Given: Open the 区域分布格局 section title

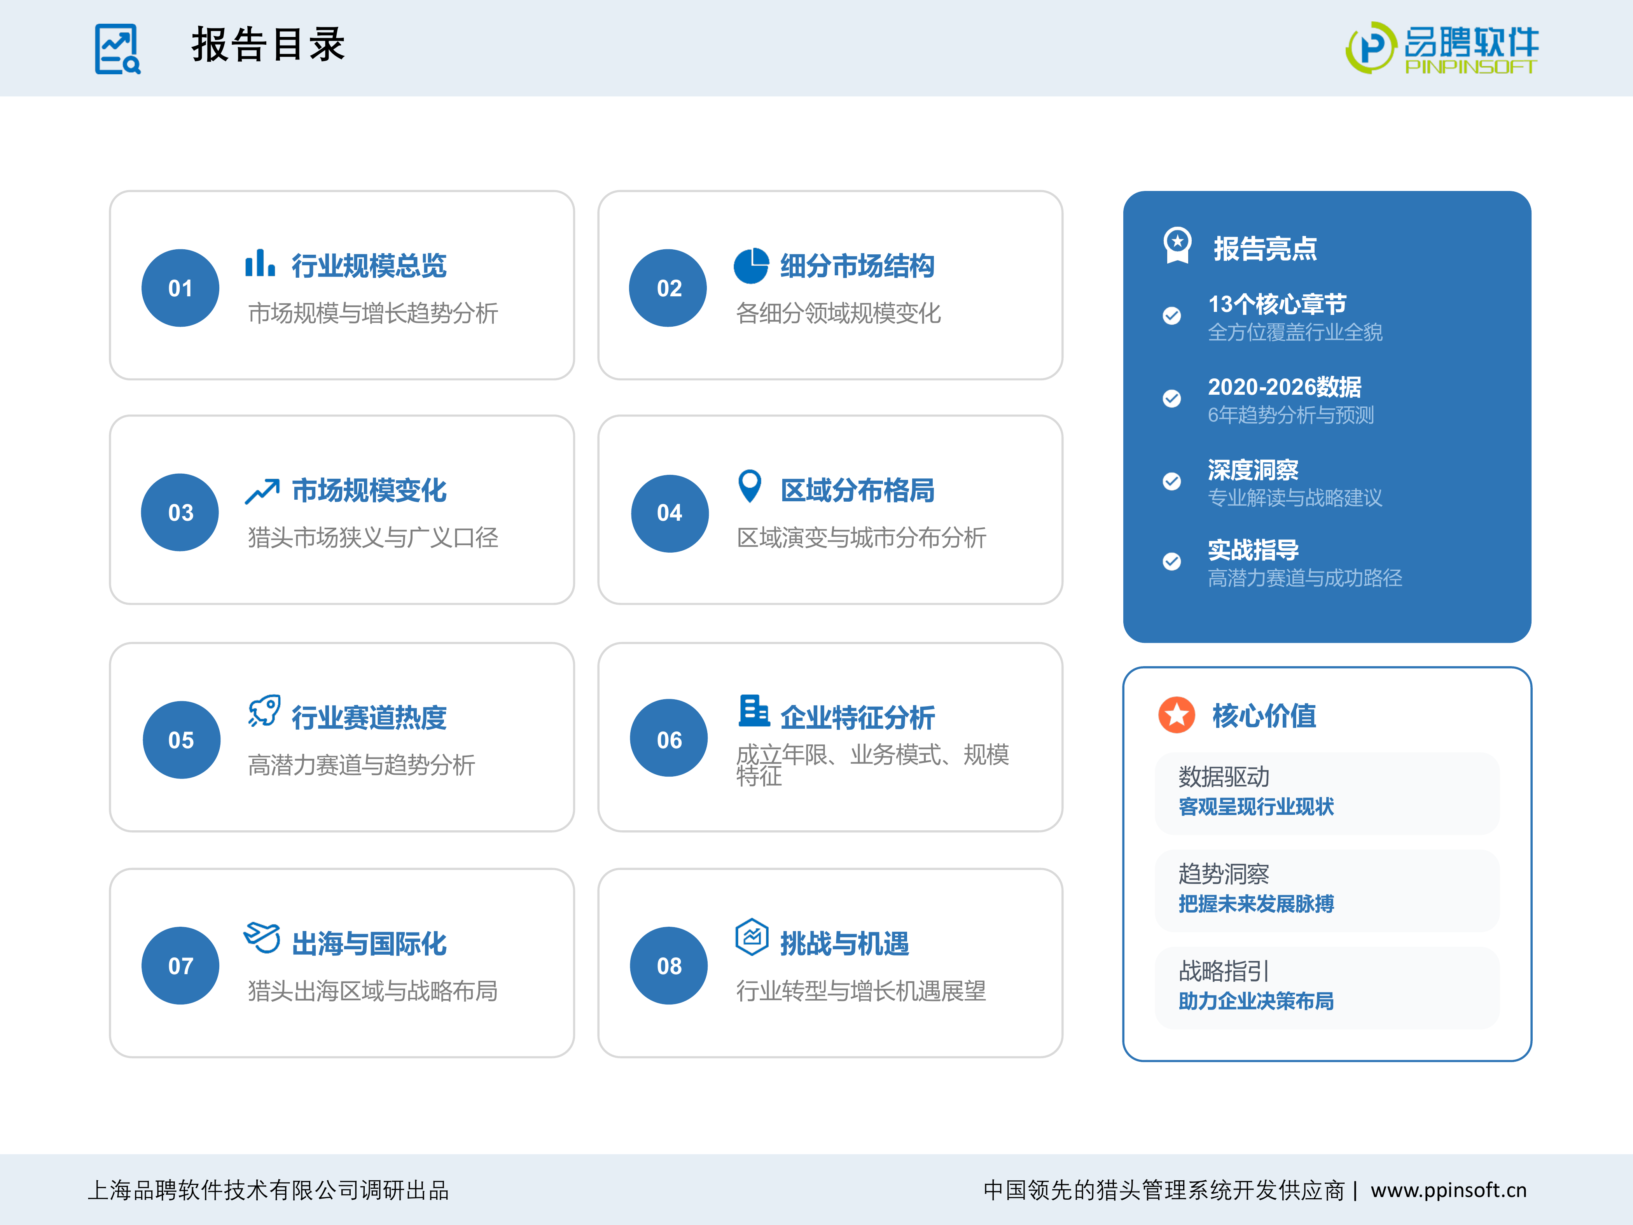Looking at the screenshot, I should click(858, 490).
